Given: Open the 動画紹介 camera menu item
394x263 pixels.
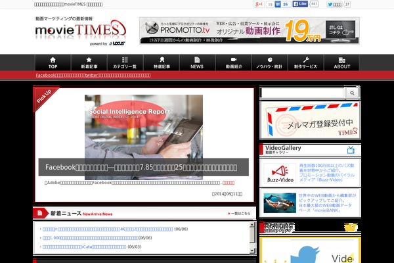Looking at the screenshot, I should 234,62.
